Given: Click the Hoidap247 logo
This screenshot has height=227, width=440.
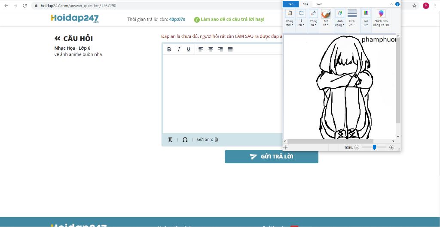Looking at the screenshot, I should [75, 18].
